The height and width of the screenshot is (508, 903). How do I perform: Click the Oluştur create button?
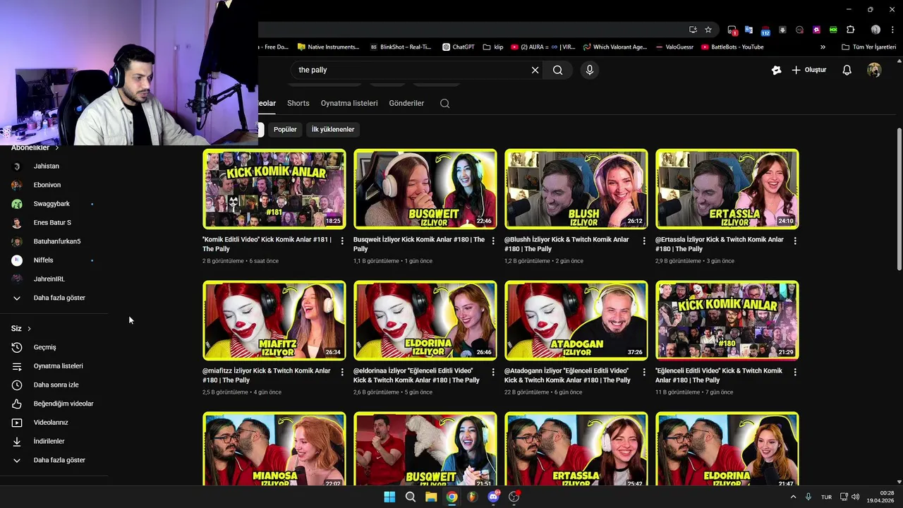pyautogui.click(x=808, y=70)
